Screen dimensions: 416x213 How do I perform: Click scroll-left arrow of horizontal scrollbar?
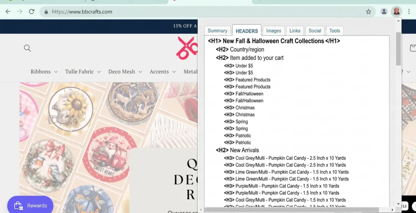[201, 210]
